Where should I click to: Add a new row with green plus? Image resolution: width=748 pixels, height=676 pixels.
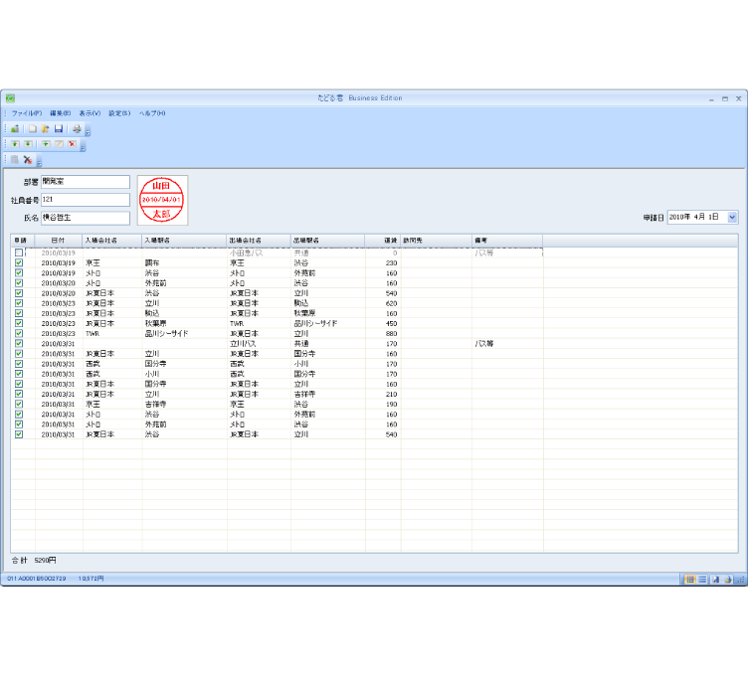point(46,144)
